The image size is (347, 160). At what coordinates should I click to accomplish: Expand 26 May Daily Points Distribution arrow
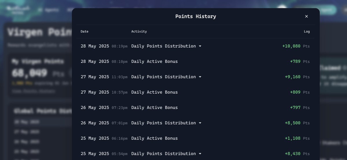(x=200, y=123)
